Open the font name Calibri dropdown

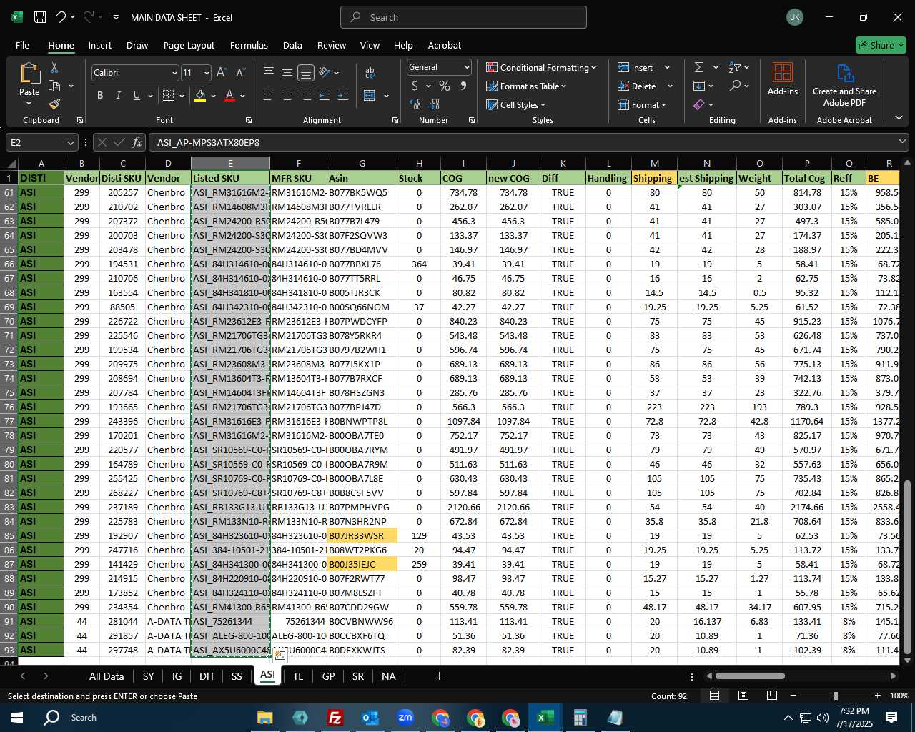click(174, 73)
